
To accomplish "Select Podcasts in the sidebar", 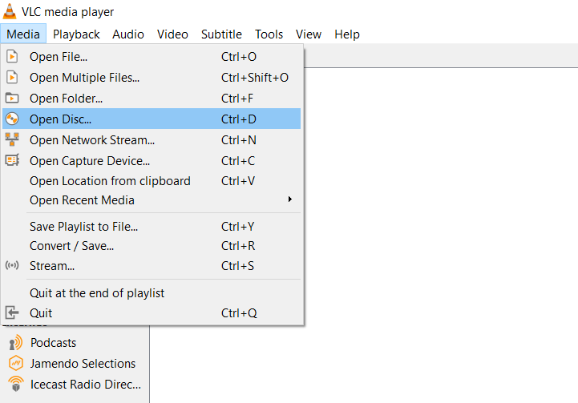I will (53, 343).
